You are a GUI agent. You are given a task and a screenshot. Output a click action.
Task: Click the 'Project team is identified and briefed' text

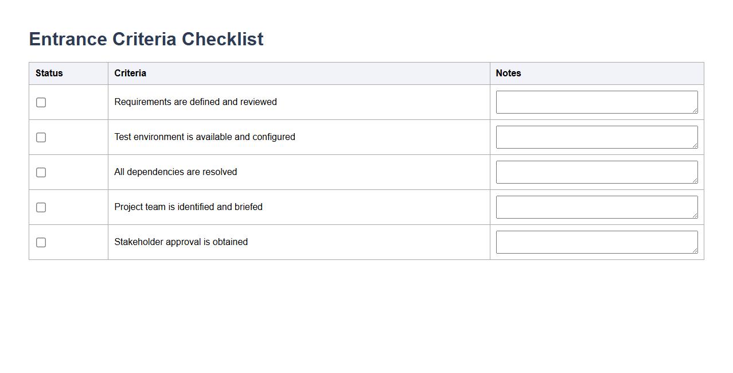tap(188, 207)
